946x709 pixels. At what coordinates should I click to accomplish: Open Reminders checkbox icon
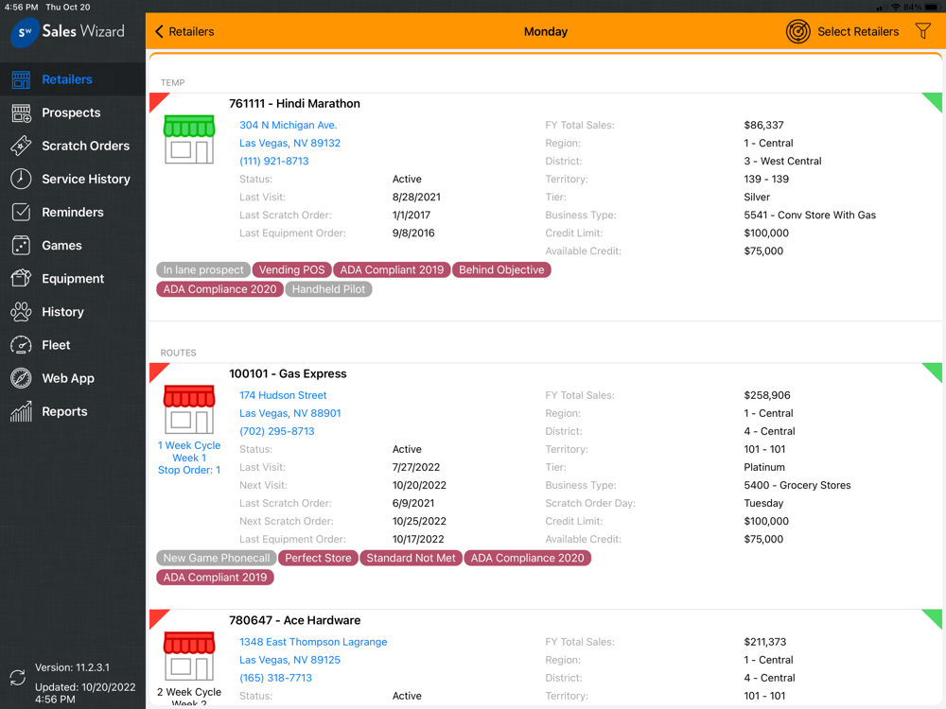[21, 212]
